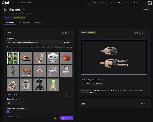Image resolution: width=153 pixels, height=122 pixels.
Task: Switch to the Requests tab
Action: coord(27,23)
